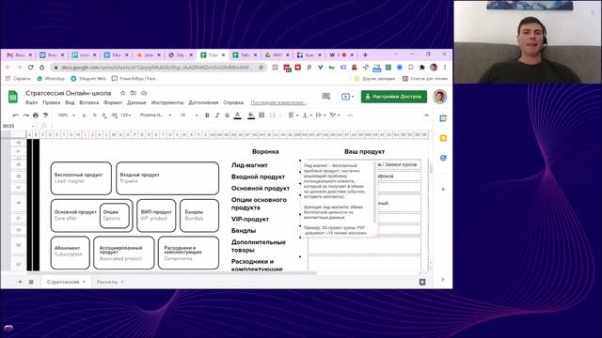Open the Вставка menu
This screenshot has height=338, width=602.
88,102
